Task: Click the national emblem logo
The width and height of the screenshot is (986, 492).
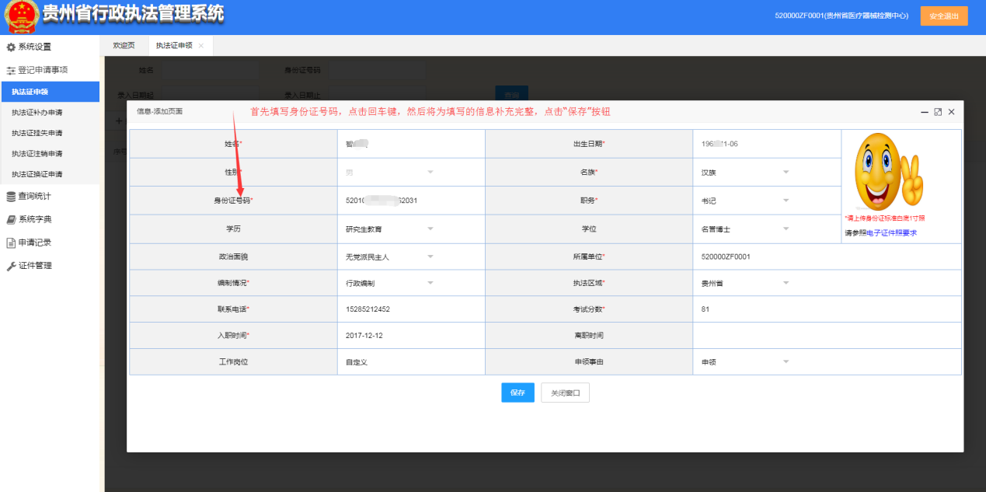Action: [x=22, y=17]
